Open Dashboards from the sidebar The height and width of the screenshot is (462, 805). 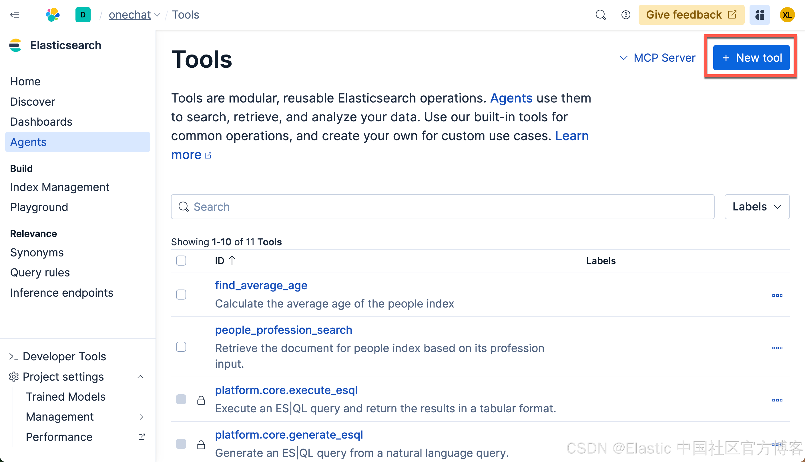coord(41,122)
